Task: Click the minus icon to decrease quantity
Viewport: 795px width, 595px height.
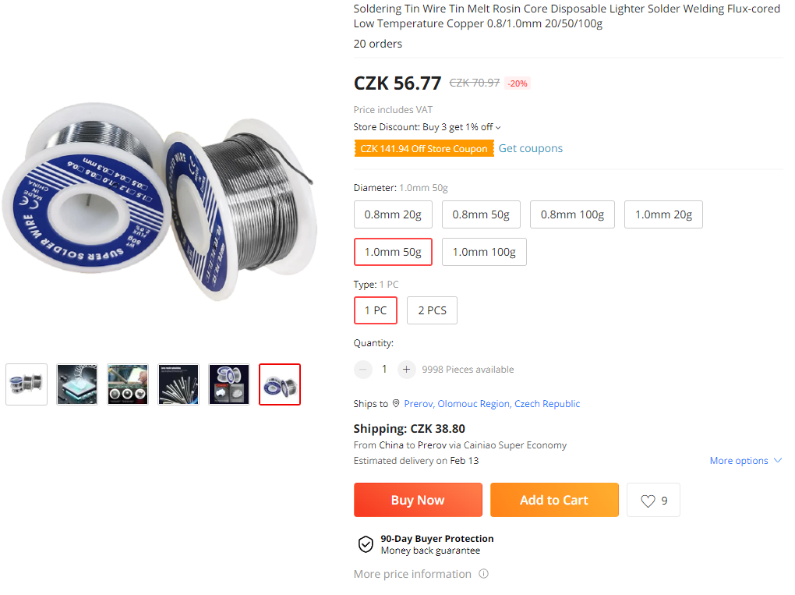Action: tap(363, 370)
